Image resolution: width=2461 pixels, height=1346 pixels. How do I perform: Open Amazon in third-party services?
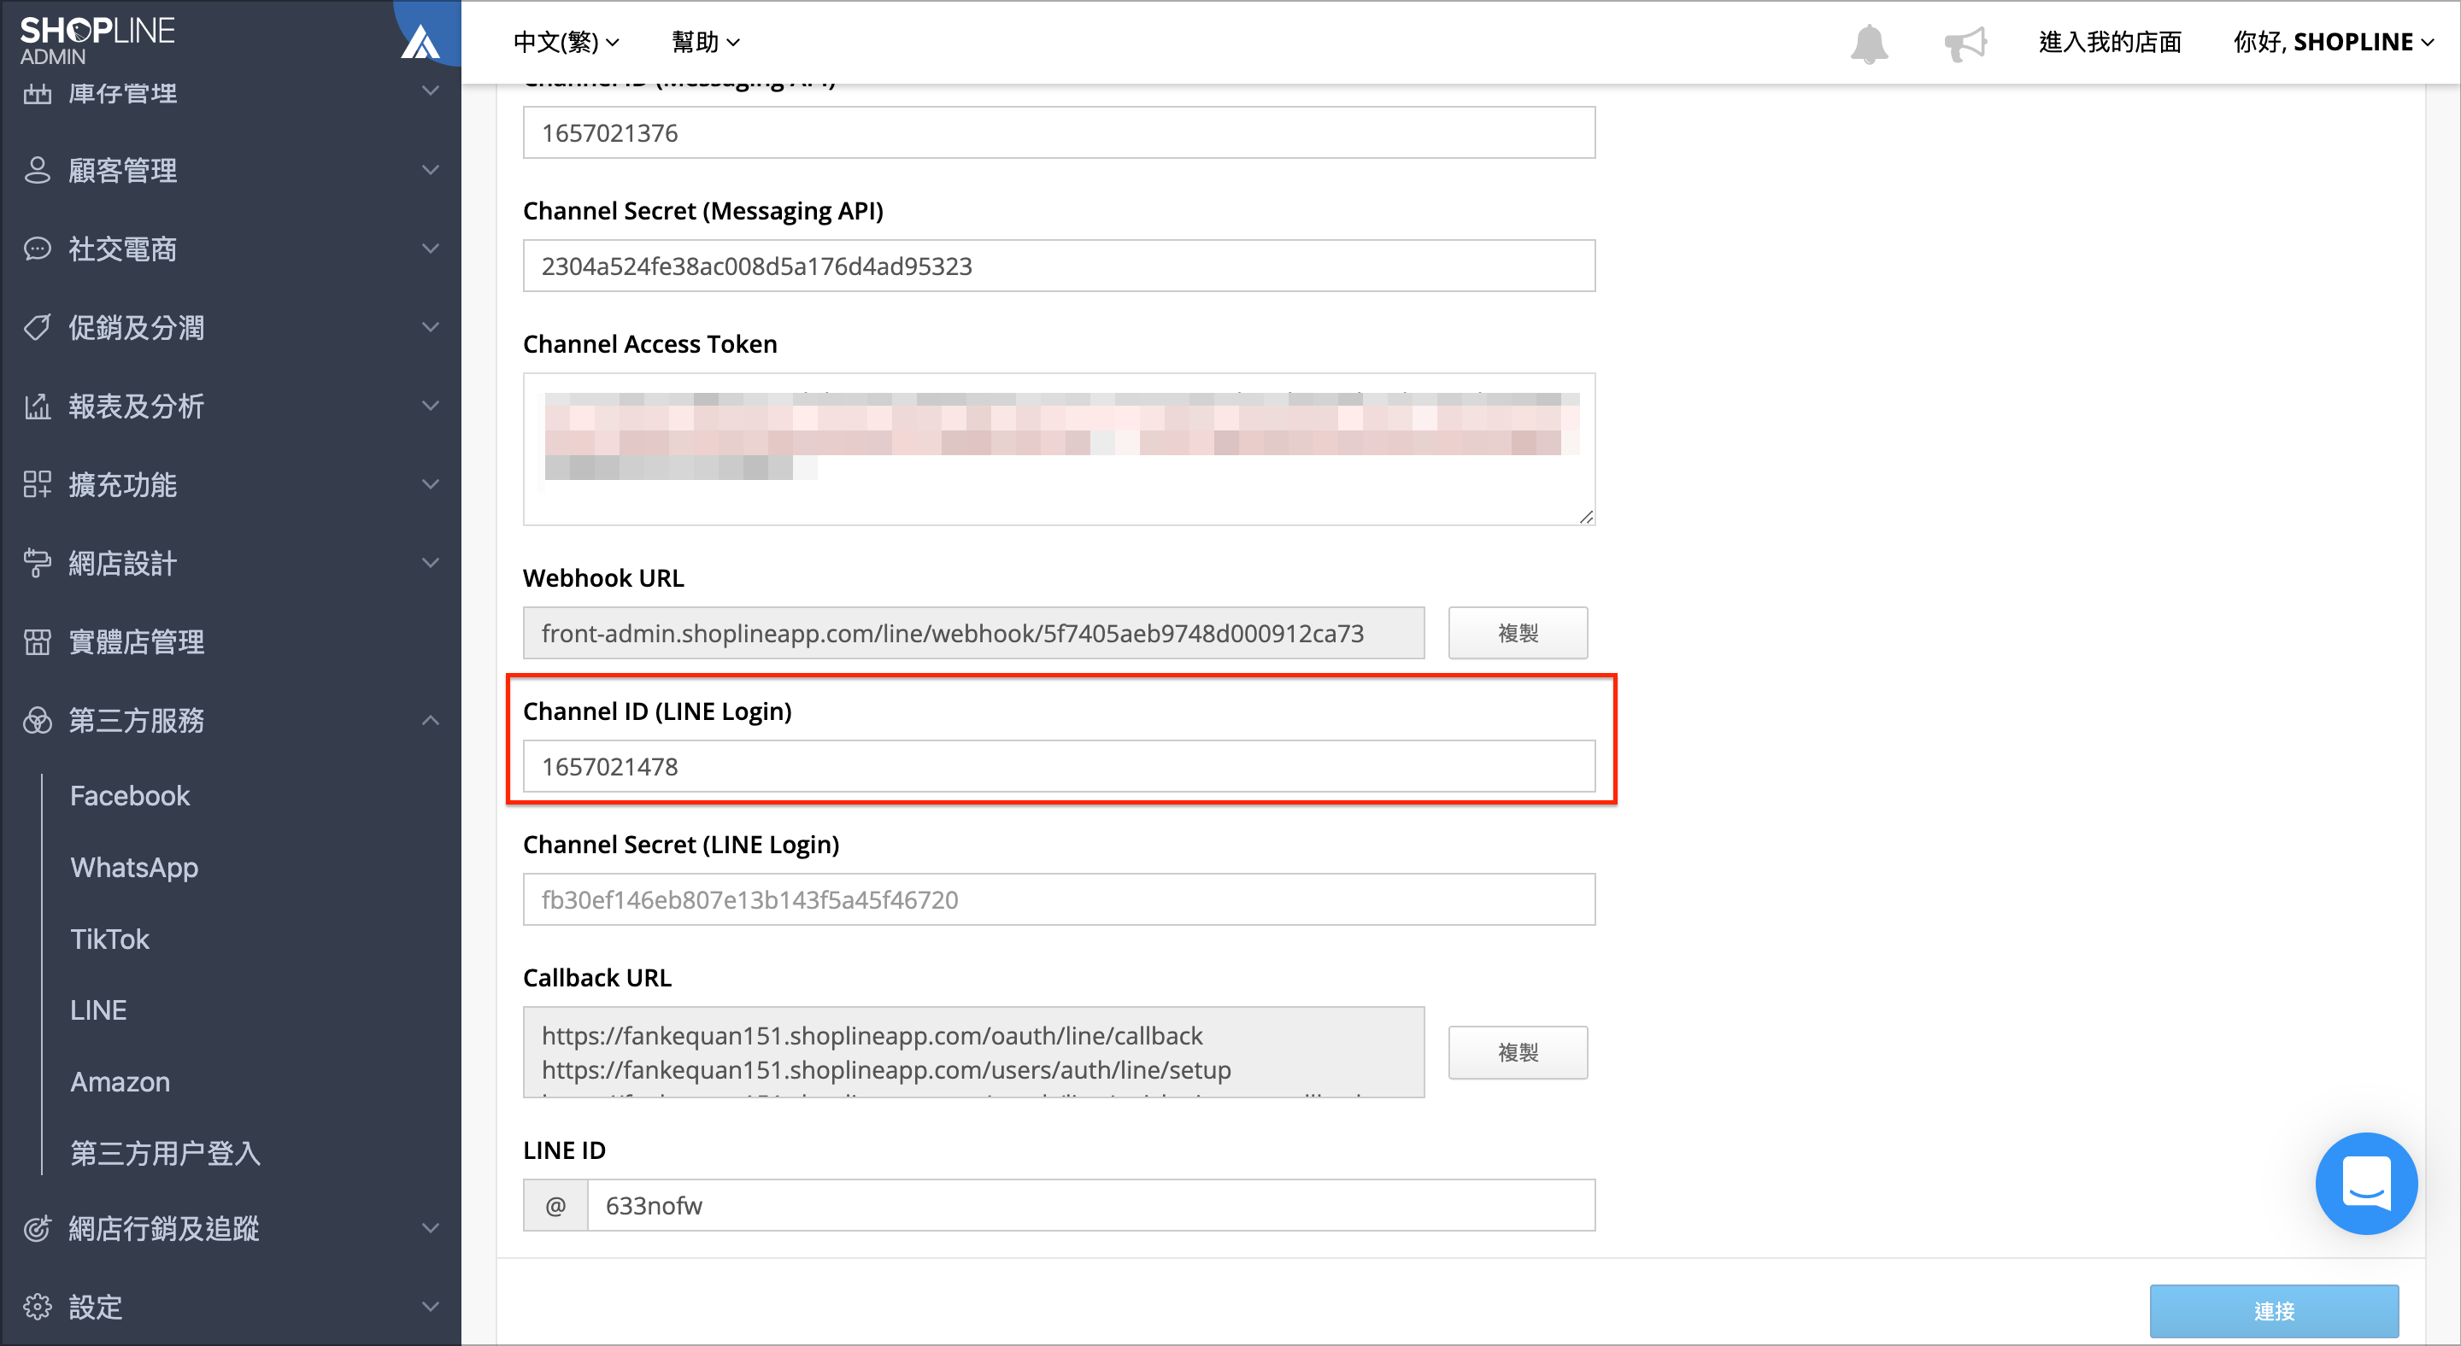[120, 1081]
